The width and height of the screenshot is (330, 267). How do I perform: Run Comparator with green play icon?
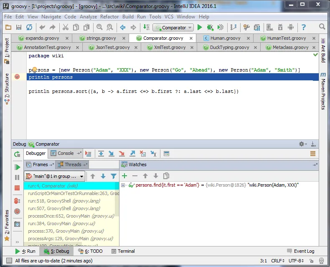pyautogui.click(x=200, y=27)
